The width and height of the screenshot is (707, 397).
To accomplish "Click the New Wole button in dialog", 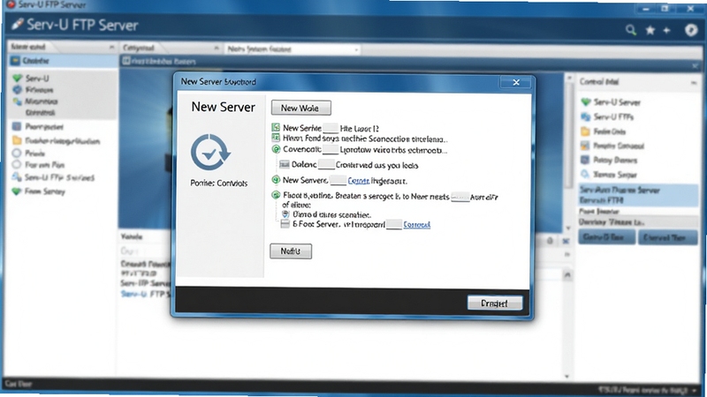I will tap(300, 108).
